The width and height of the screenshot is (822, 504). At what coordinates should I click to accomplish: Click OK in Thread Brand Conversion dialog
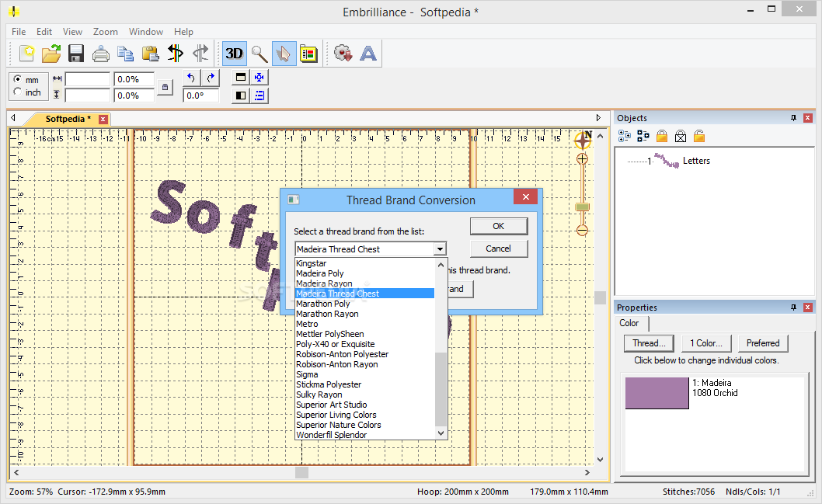tap(499, 226)
